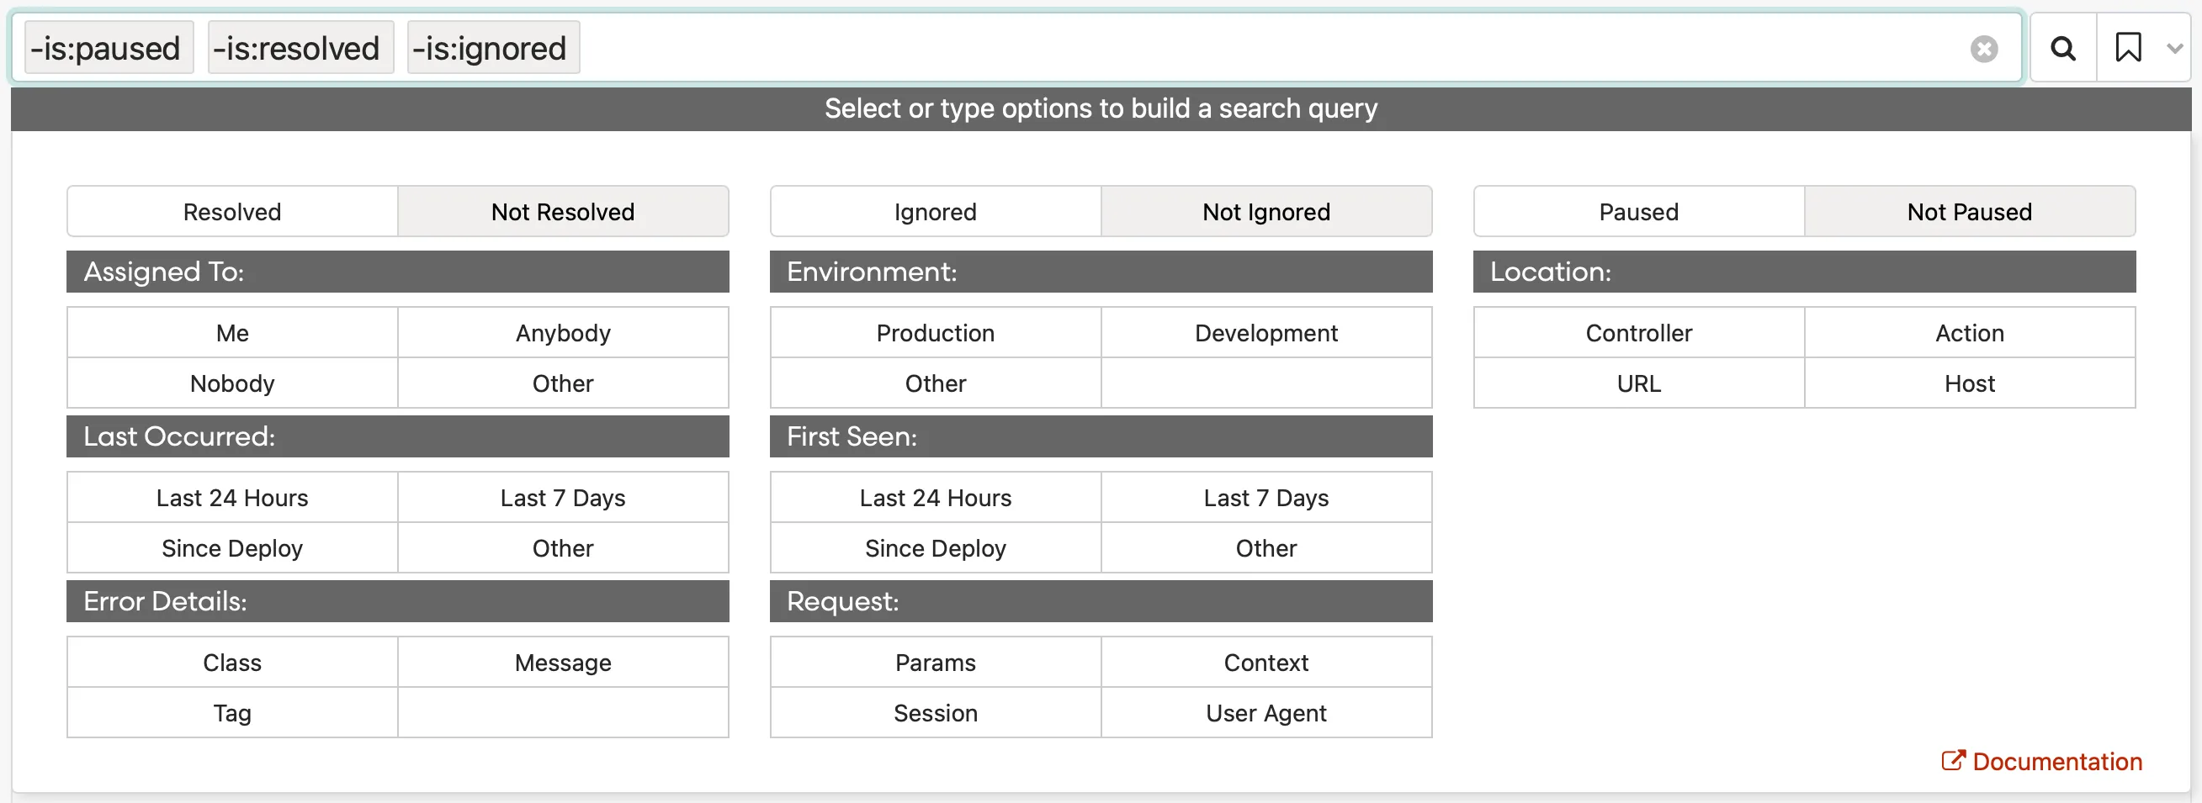Click the magnifying glass search icon
This screenshot has height=803, width=2202.
point(2062,49)
